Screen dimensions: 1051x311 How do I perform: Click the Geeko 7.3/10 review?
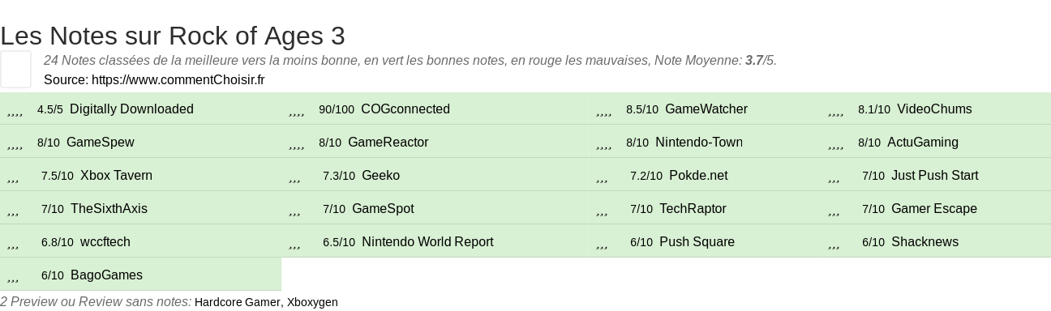tap(380, 175)
